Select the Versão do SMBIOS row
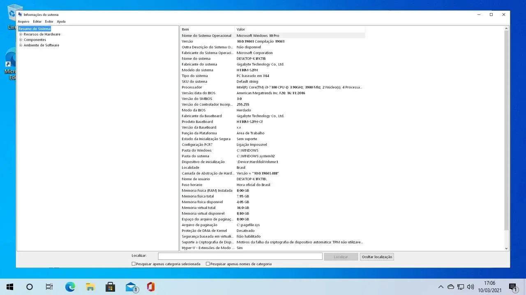Viewport: 526px width, 295px height. coord(273,99)
